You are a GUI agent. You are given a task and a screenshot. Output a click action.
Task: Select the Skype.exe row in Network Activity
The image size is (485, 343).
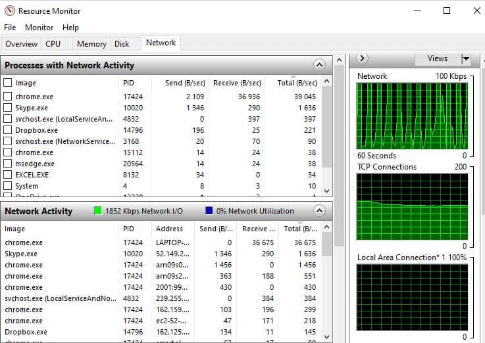[x=161, y=254]
